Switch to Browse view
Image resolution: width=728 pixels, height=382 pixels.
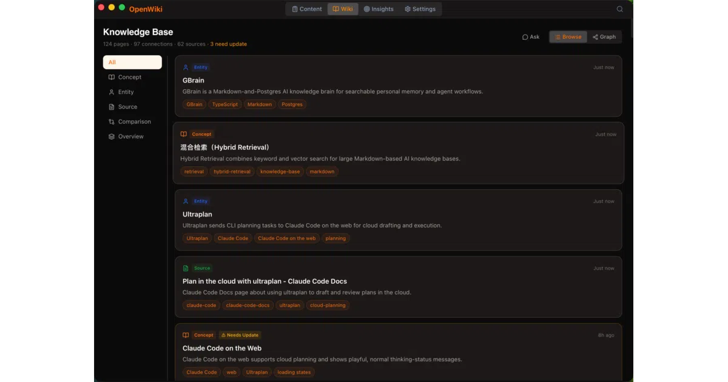pyautogui.click(x=568, y=37)
